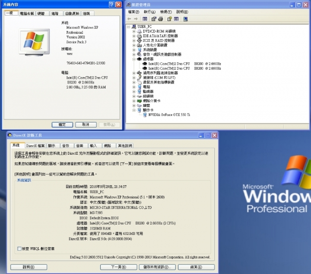
Task: Collapse the USER_PC root node
Action: point(129,27)
